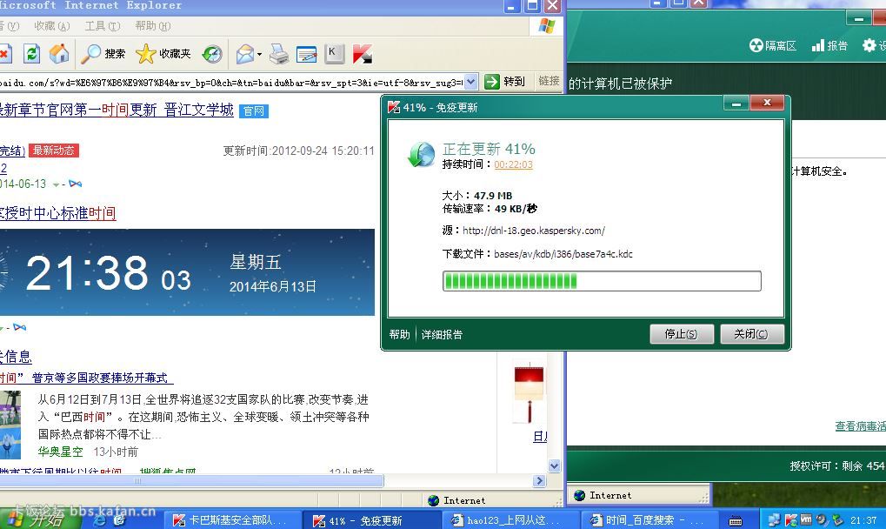Viewport: 886px width, 529px height.
Task: Click inside the IE address bar URL
Action: (231, 83)
